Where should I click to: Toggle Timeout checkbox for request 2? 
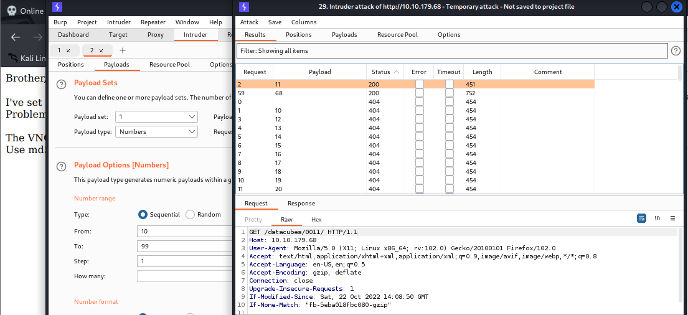pyautogui.click(x=450, y=84)
